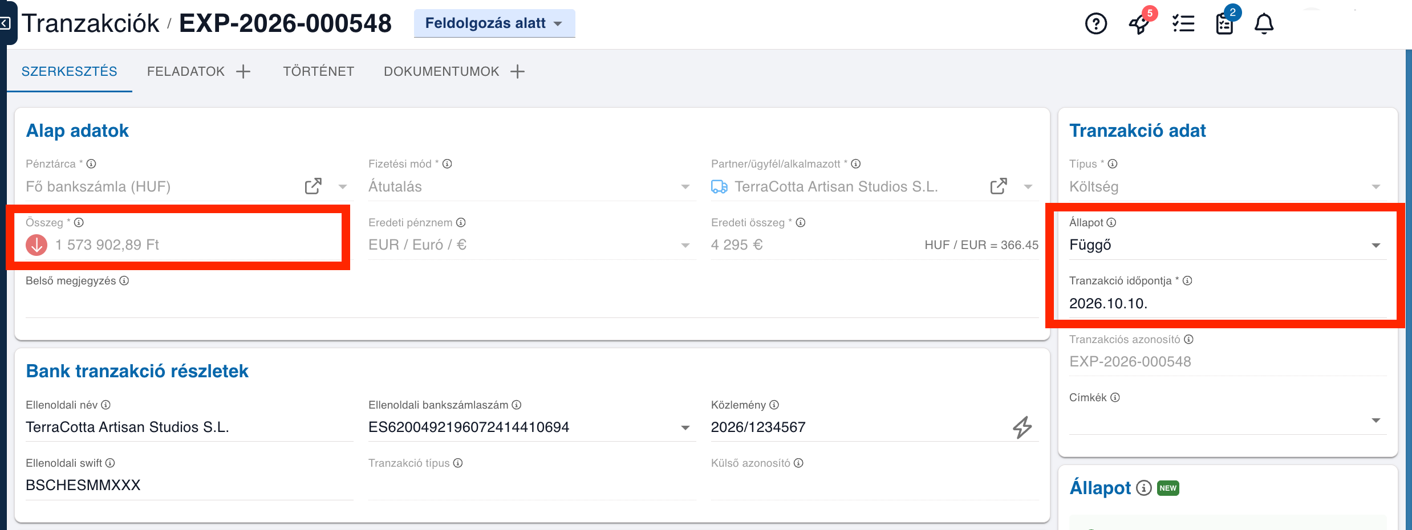Click the Ellenoldali név field
Viewport: 1412px width, 530px height.
point(189,427)
